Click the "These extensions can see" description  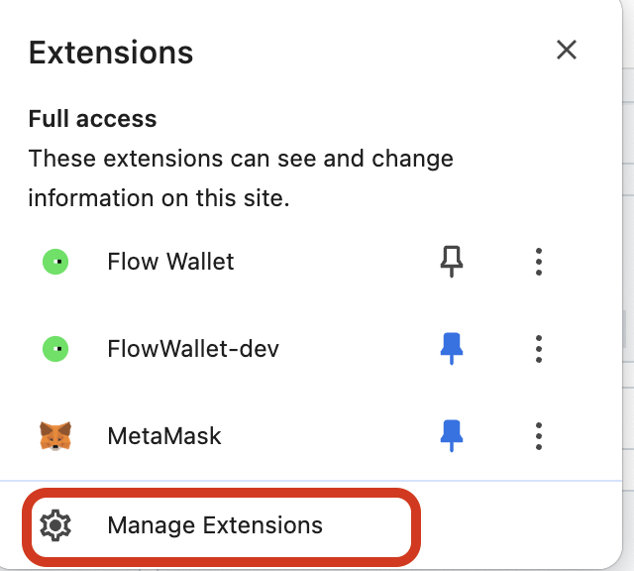[x=241, y=159]
